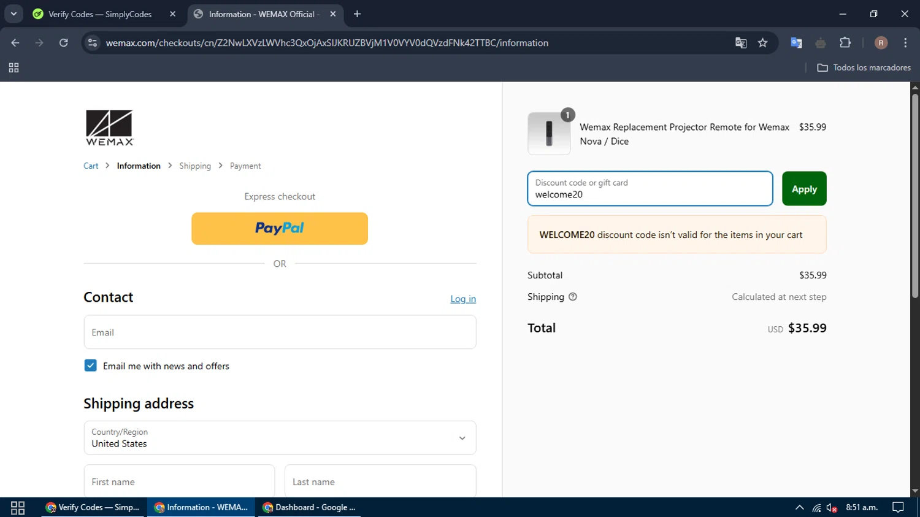Click the invalid WELCOME20 discount message

tap(677, 234)
